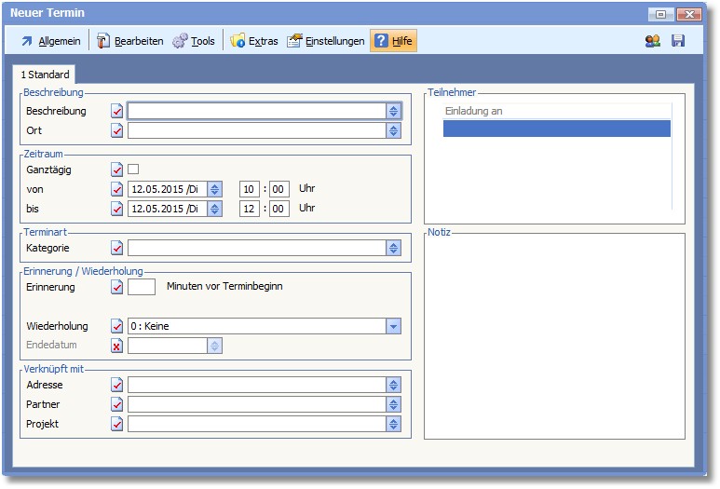The height and width of the screenshot is (489, 720).
Task: Click the Beschreibung text input field
Action: pos(256,111)
